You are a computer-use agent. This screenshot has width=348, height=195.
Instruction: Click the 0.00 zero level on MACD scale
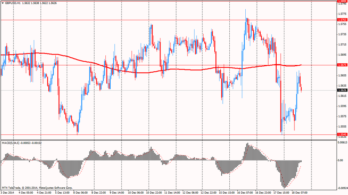coord(340,161)
